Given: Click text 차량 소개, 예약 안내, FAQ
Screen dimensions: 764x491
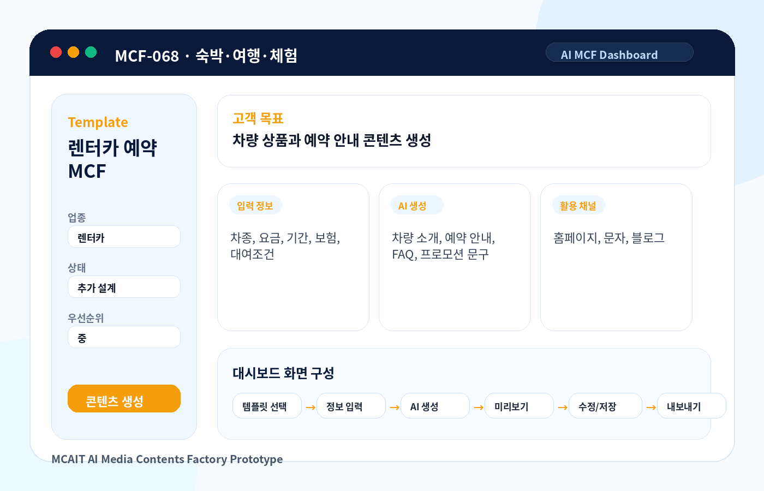Looking at the screenshot, I should (444, 245).
